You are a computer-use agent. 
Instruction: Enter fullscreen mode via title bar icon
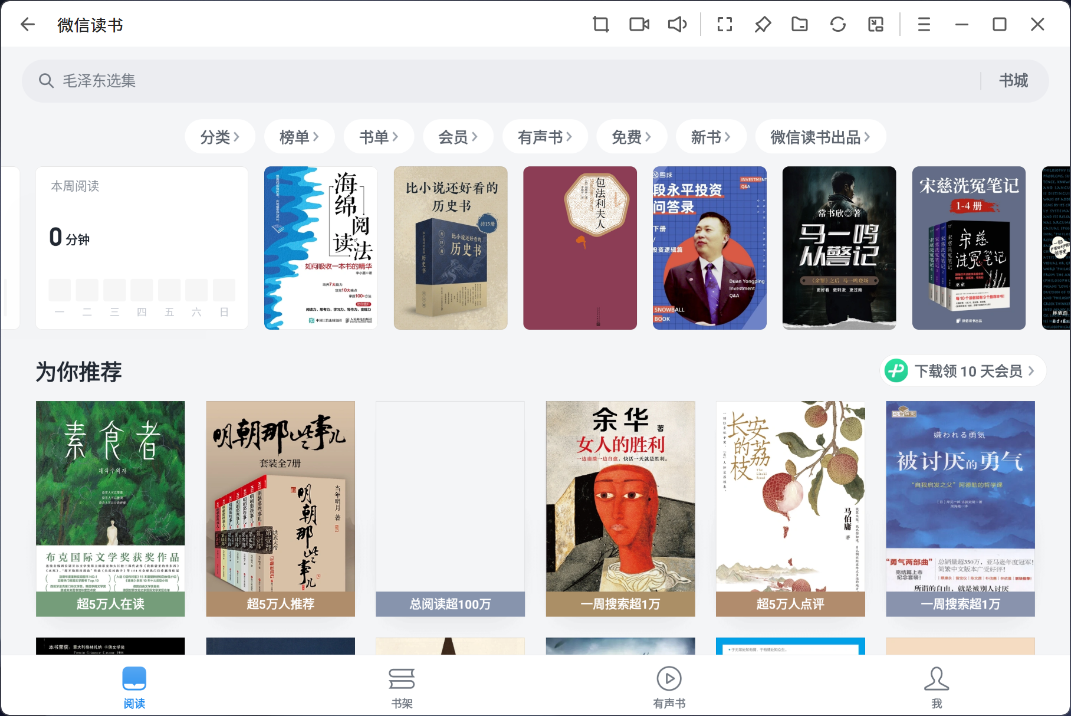coord(724,24)
